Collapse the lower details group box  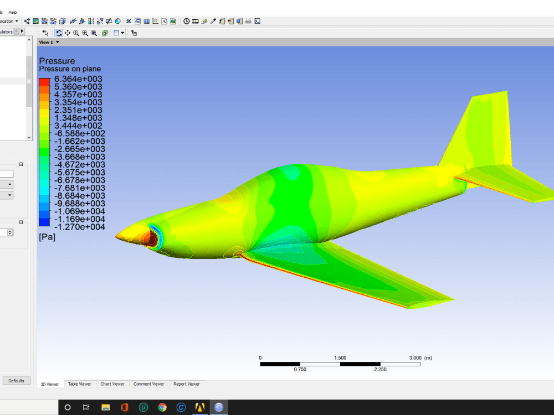click(x=21, y=222)
